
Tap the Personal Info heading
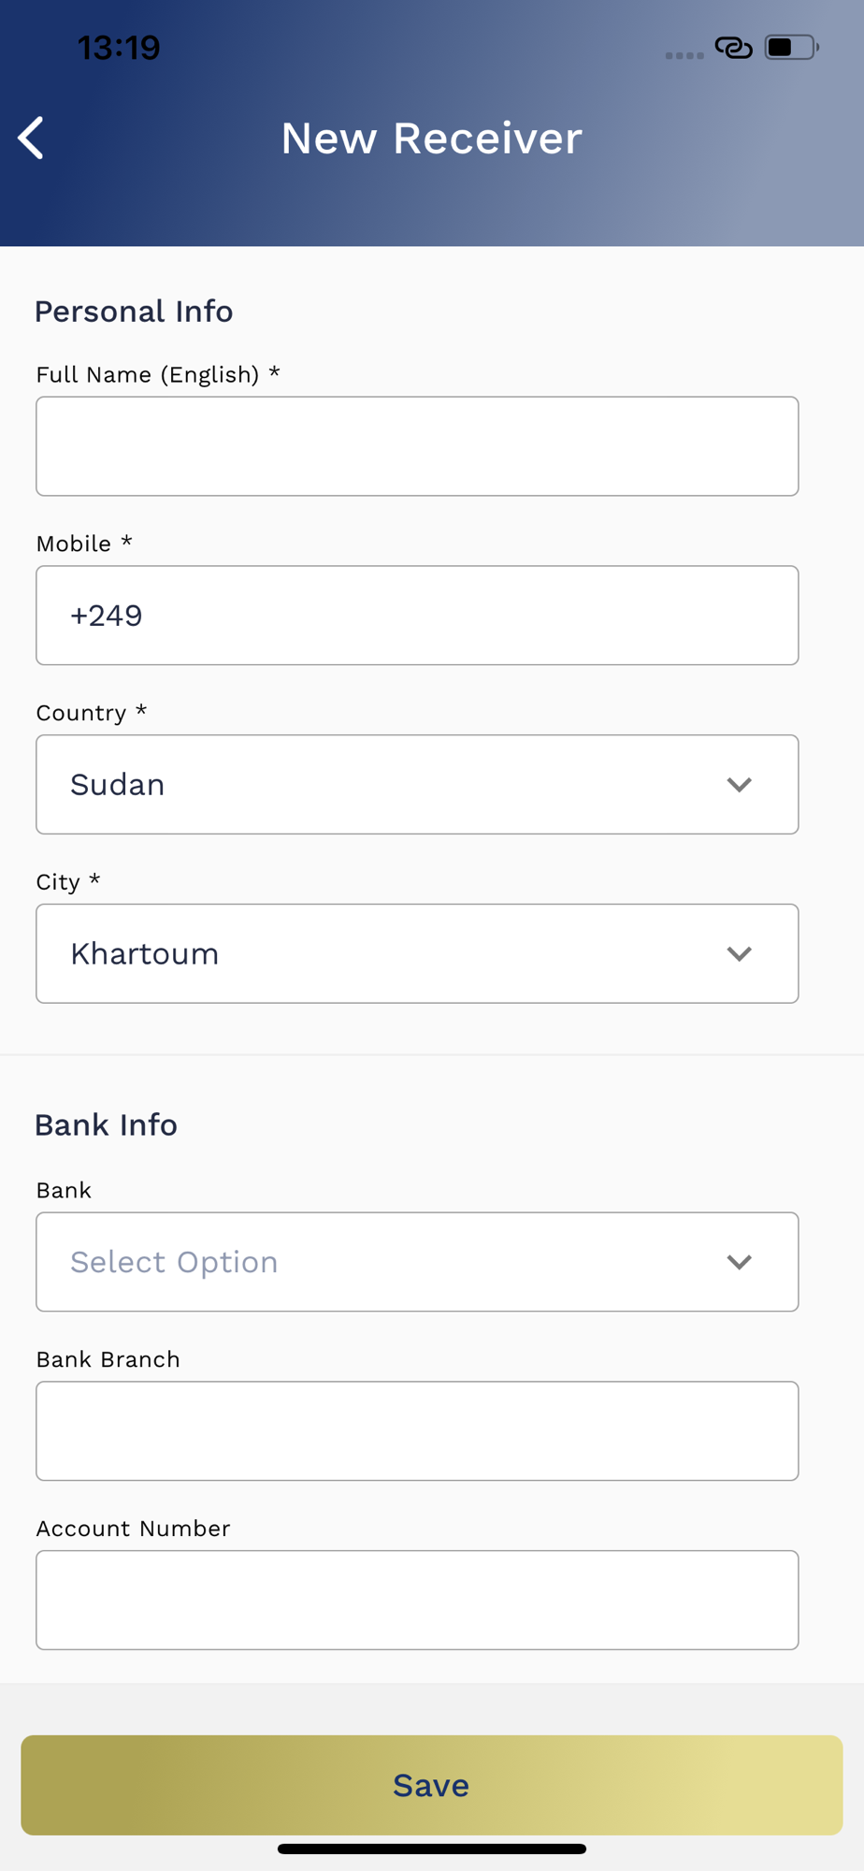[134, 312]
